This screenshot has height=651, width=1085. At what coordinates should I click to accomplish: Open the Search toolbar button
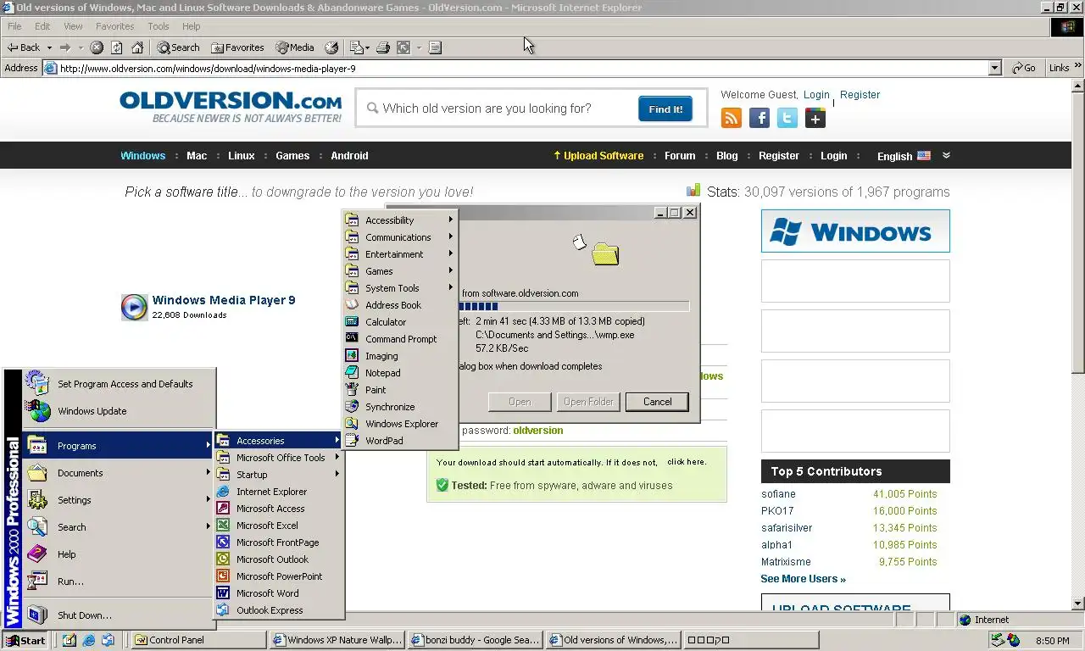[x=177, y=47]
